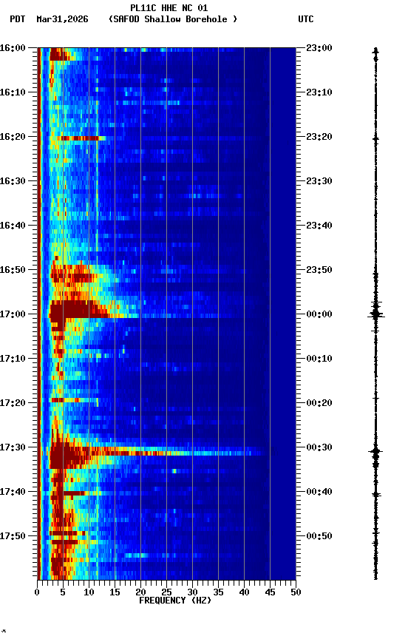Click the 00:00 UTC time label
This screenshot has width=408, height=639.
tap(319, 314)
